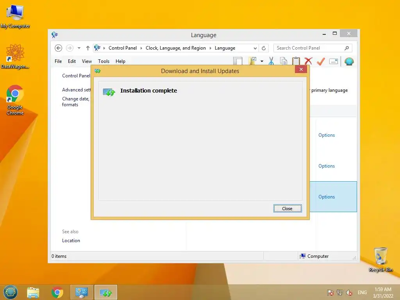Click the Paste clipboard icon

click(x=296, y=61)
